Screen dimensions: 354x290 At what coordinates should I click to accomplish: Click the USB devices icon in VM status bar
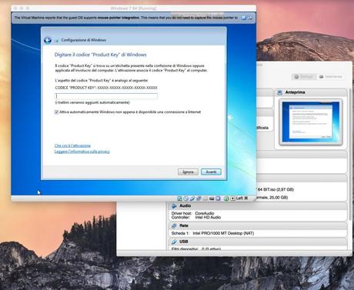[192, 198]
